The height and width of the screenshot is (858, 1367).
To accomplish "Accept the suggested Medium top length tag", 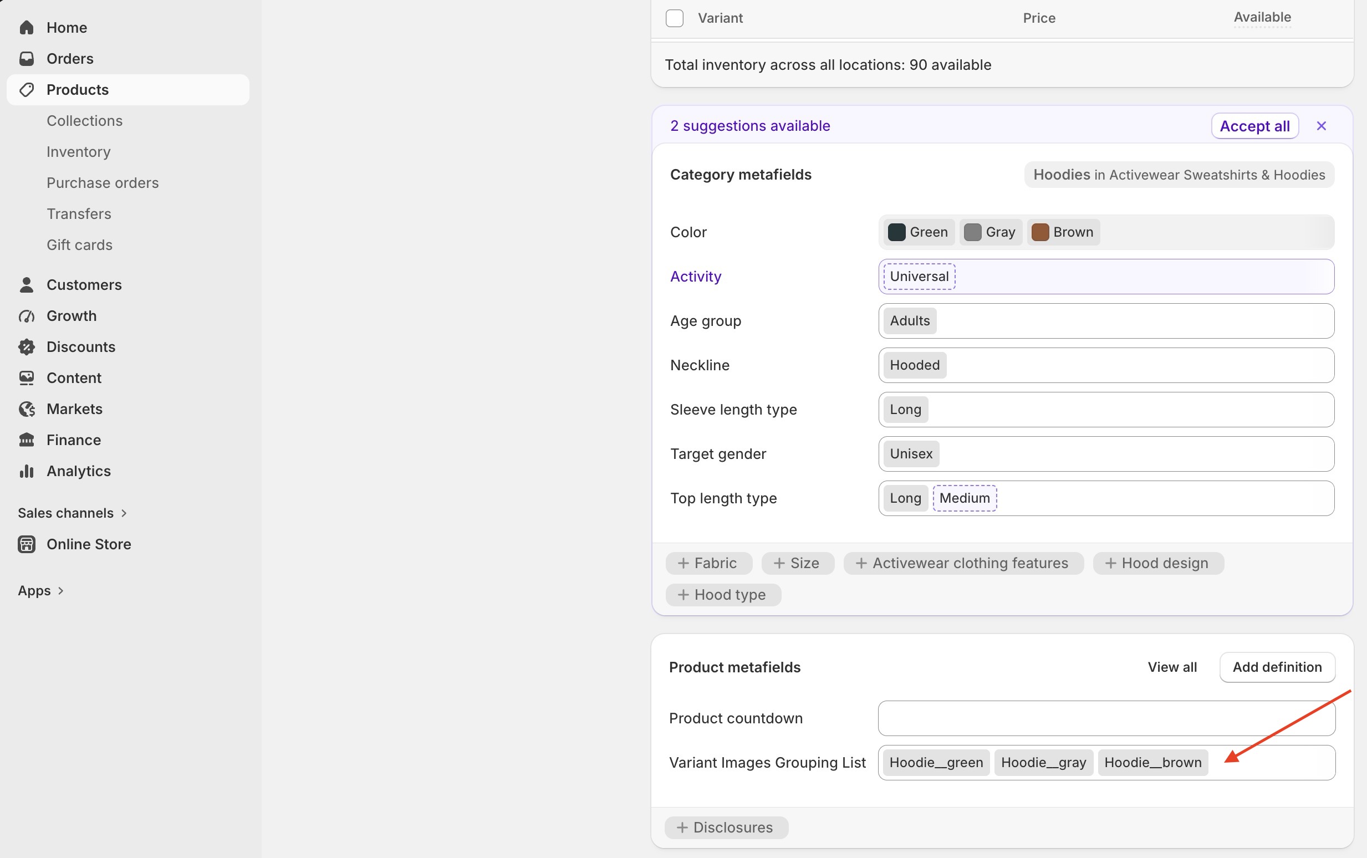I will (965, 498).
